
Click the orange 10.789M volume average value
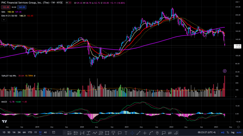click(x=29, y=76)
